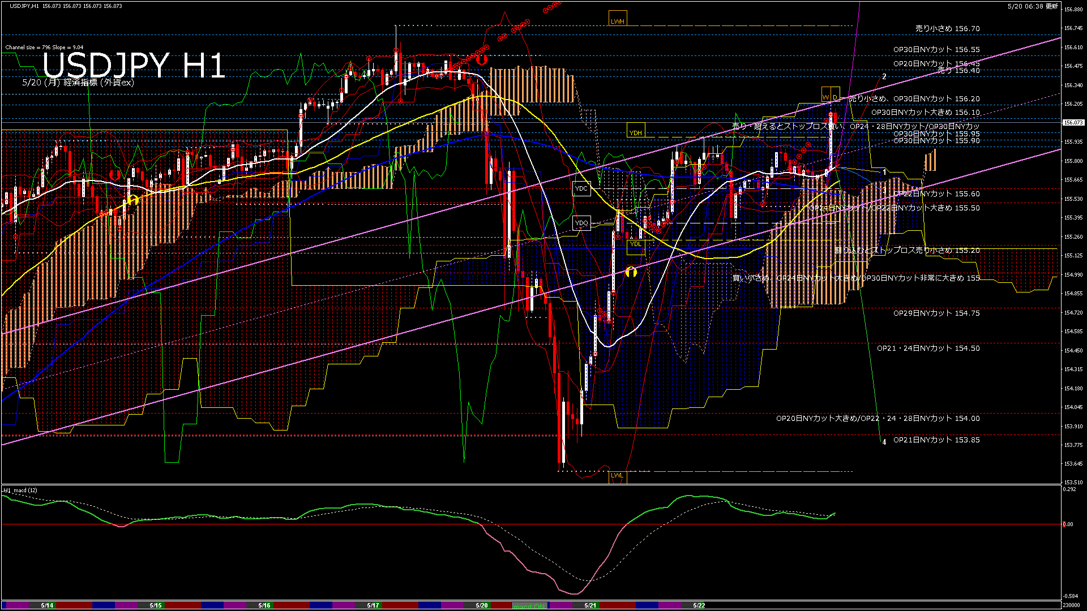
Task: Click the 'OP21・24日NYカット 154.50' label
Action: tap(928, 348)
